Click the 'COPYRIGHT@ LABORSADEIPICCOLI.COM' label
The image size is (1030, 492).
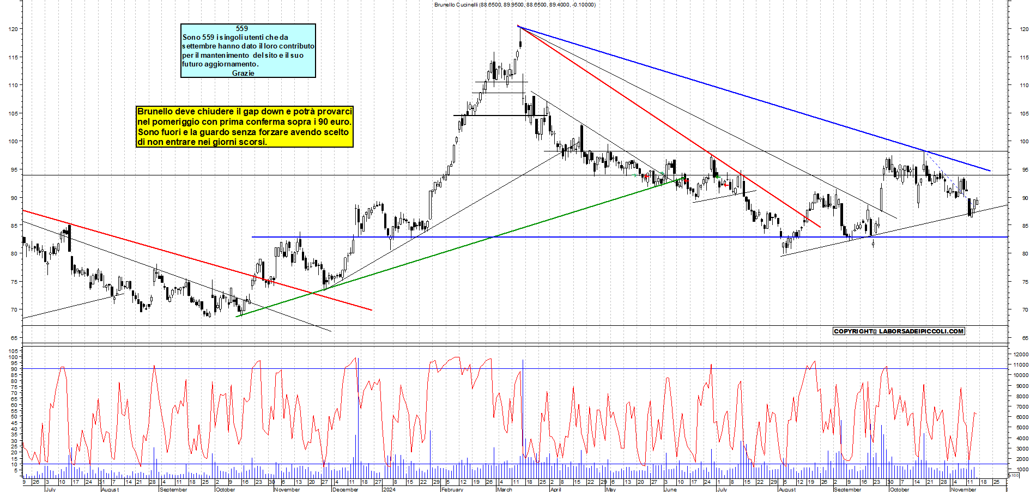click(899, 331)
